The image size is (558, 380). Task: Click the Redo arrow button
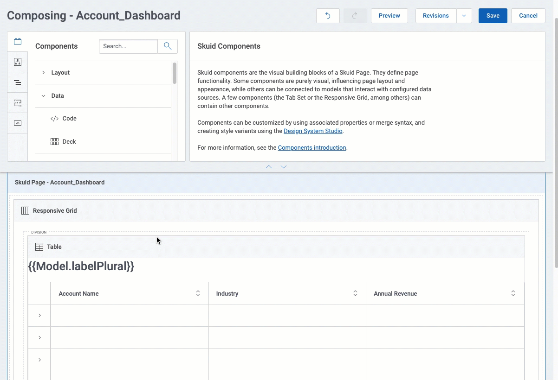point(355,16)
